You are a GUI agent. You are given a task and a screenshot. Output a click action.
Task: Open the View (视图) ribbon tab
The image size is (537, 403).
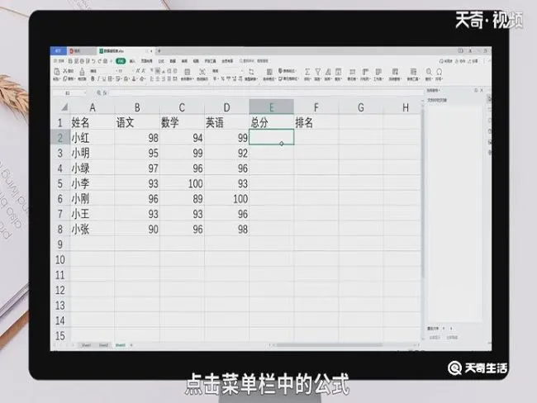196,61
